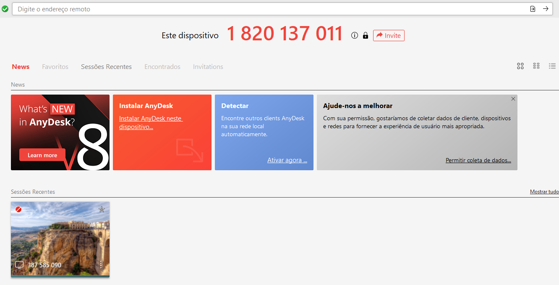Click the Ativar agora link
The height and width of the screenshot is (285, 559).
(287, 160)
